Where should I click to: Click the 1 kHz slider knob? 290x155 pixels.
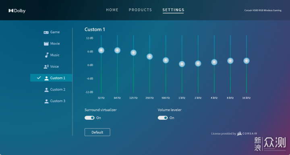pos(182,64)
